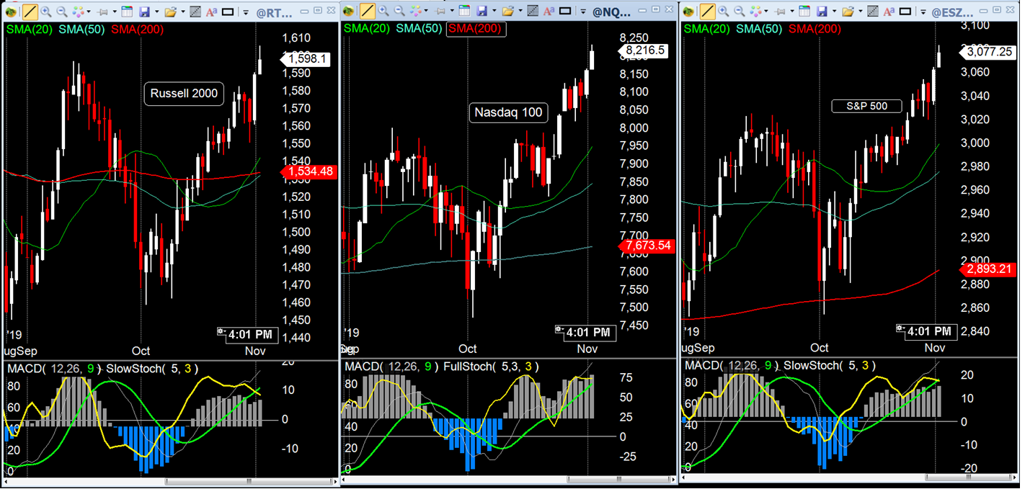The width and height of the screenshot is (1025, 489).
Task: Click the S&P 500 chart annotation label
Action: [867, 106]
